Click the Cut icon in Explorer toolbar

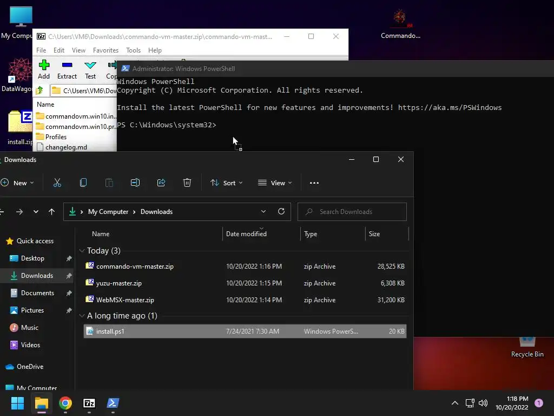[x=57, y=183]
